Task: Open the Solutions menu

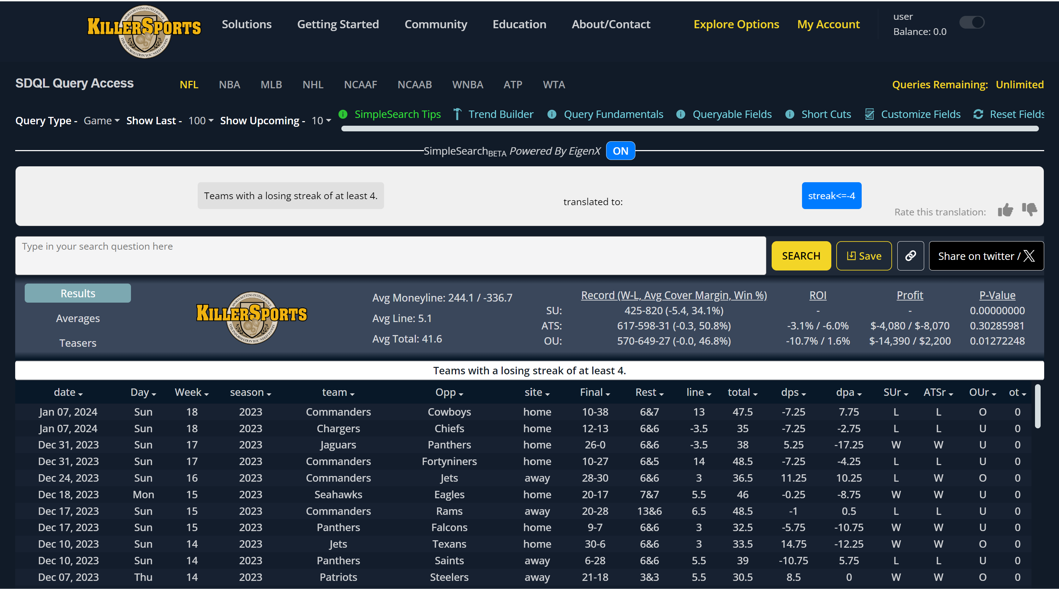Action: pos(247,24)
